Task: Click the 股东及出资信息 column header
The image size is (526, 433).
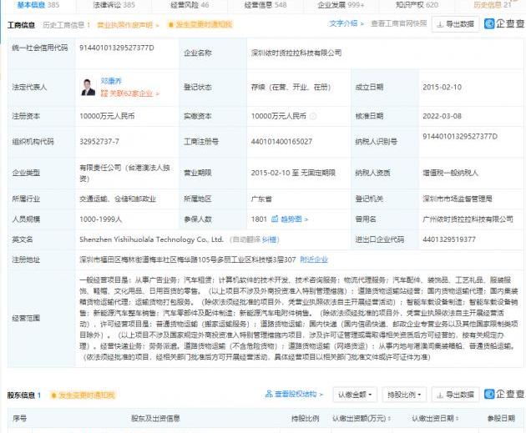Action: pyautogui.click(x=155, y=418)
